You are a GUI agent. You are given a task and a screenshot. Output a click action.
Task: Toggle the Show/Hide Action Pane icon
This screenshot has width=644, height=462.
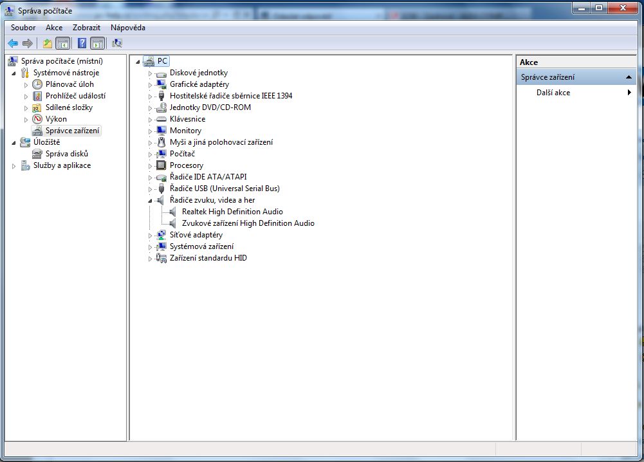click(97, 43)
